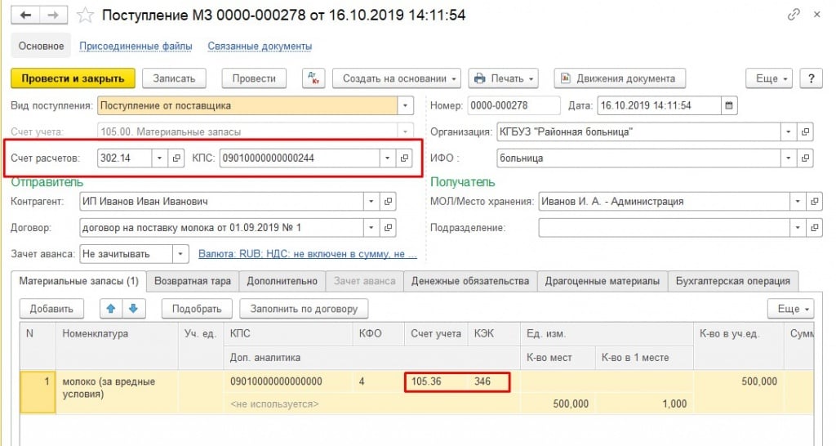This screenshot has width=836, height=446.
Task: Click the Номер input field
Action: [x=514, y=105]
